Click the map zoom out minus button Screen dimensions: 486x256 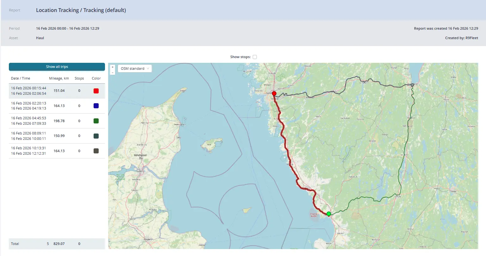113,73
